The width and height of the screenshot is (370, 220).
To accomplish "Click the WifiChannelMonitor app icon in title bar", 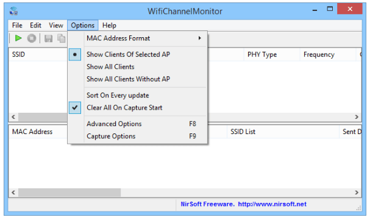I will coord(13,11).
